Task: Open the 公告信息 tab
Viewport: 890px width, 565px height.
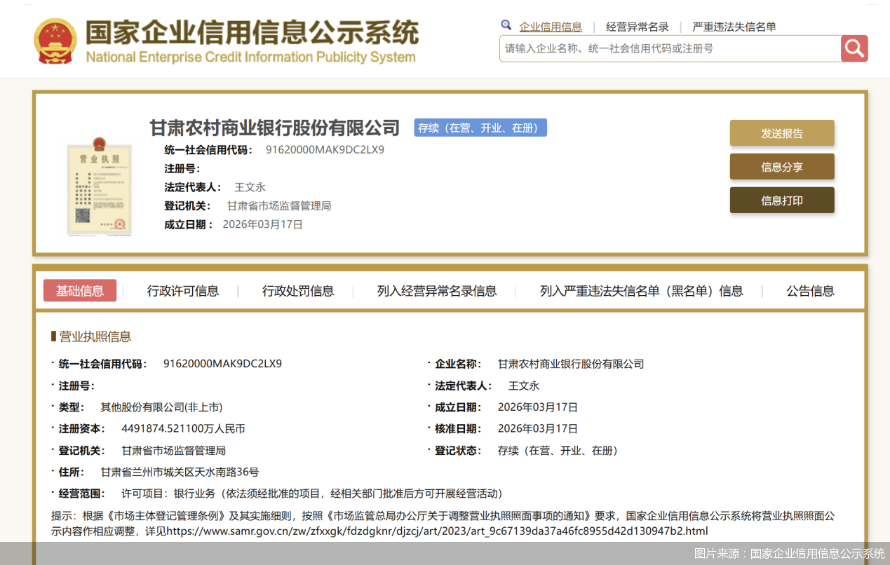Action: coord(810,290)
